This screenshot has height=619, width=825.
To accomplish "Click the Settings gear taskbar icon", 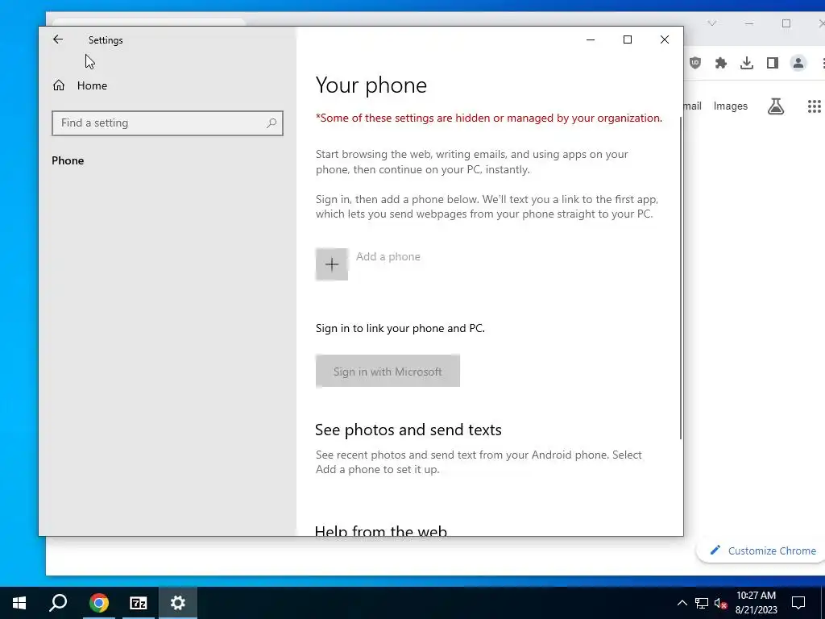I will tap(178, 603).
